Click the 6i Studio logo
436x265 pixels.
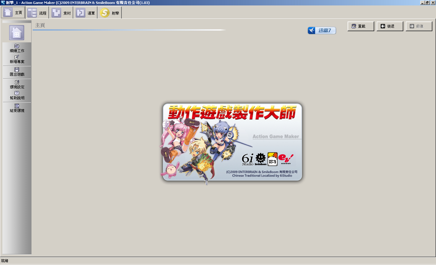(248, 159)
